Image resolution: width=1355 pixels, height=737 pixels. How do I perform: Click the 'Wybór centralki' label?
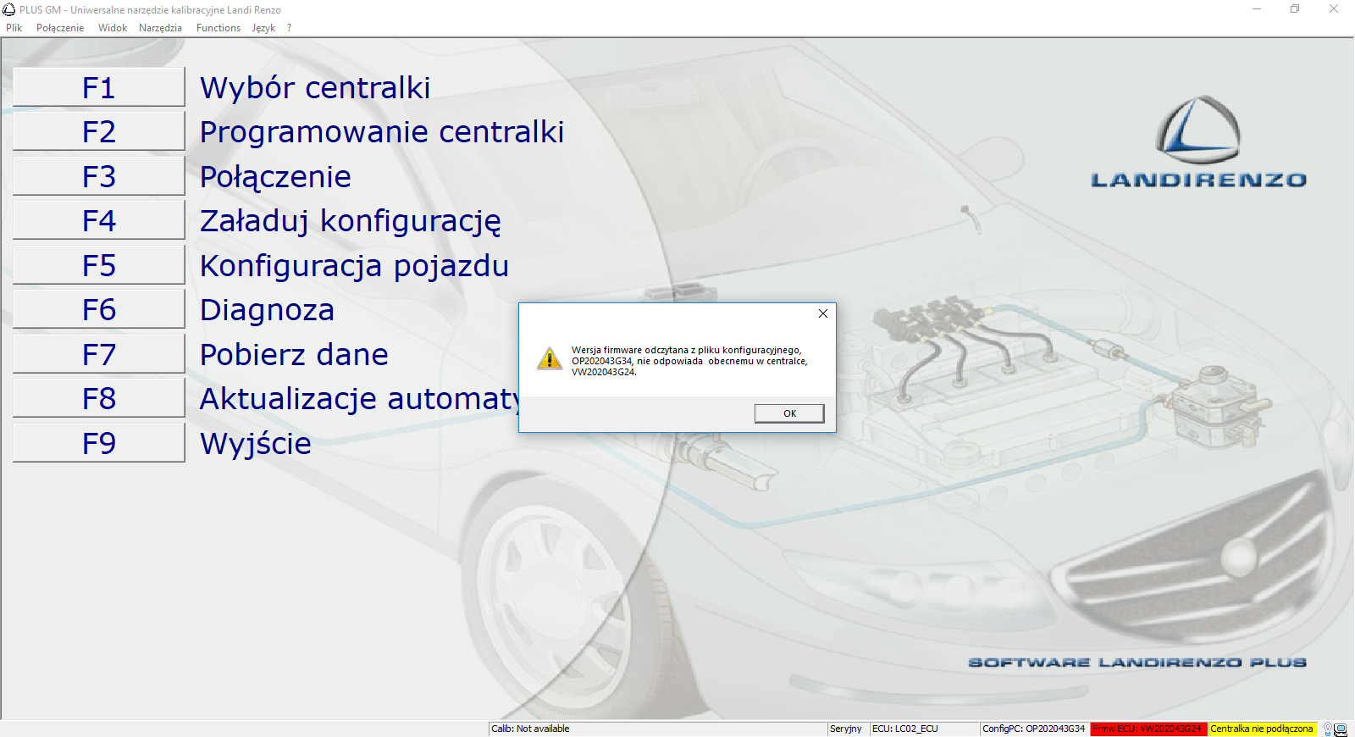(315, 87)
